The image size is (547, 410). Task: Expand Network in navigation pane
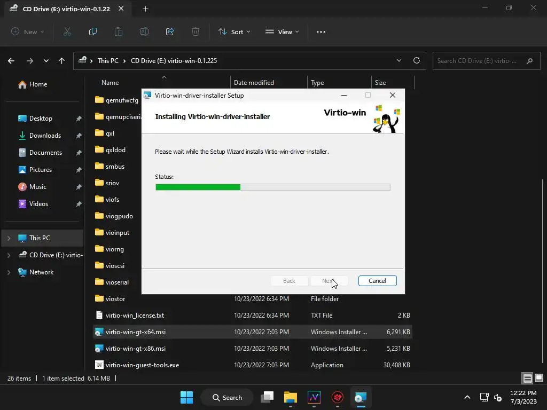(9, 272)
